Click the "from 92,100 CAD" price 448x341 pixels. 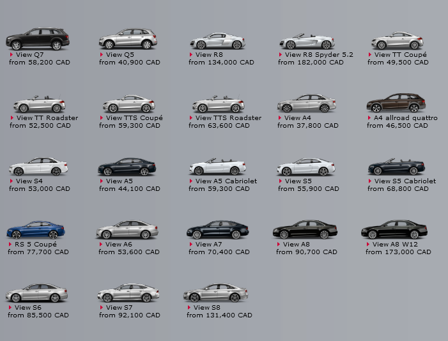pos(130,315)
